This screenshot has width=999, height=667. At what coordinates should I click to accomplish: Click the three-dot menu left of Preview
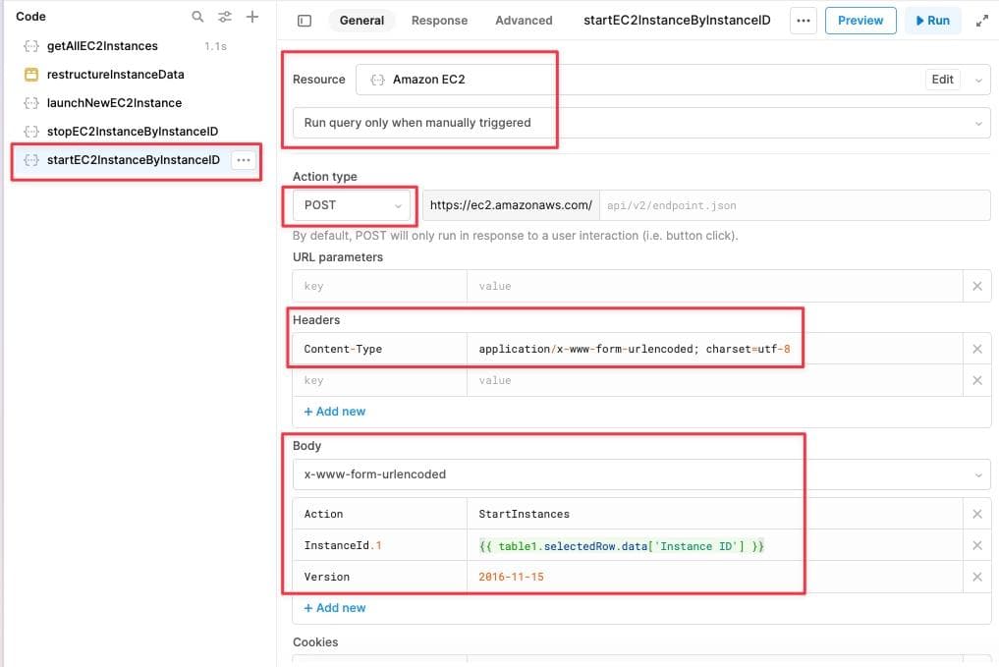click(803, 20)
